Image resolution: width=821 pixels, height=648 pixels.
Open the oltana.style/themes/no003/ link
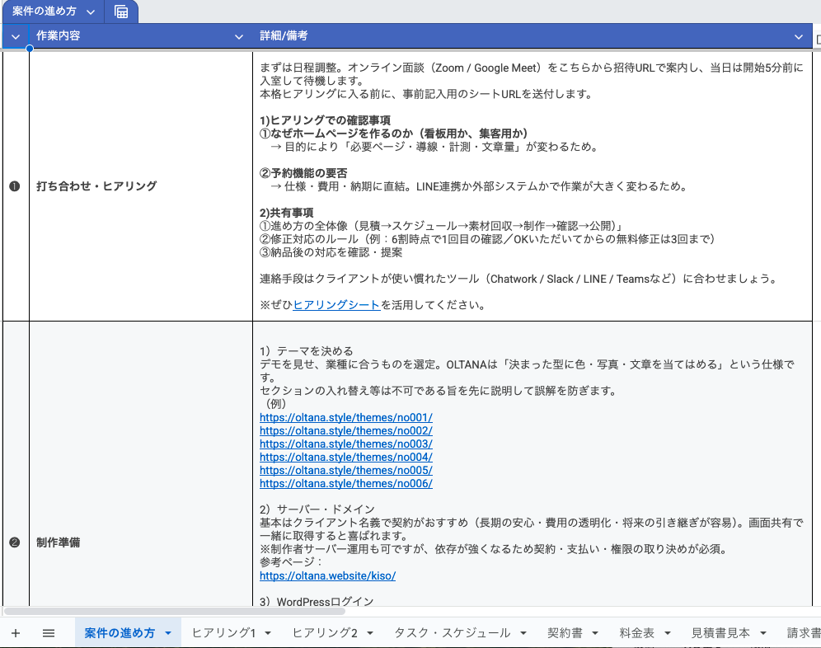pos(345,444)
